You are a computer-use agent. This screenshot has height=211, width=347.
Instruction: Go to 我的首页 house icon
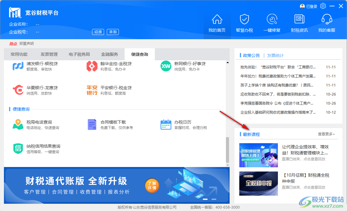coord(217,19)
